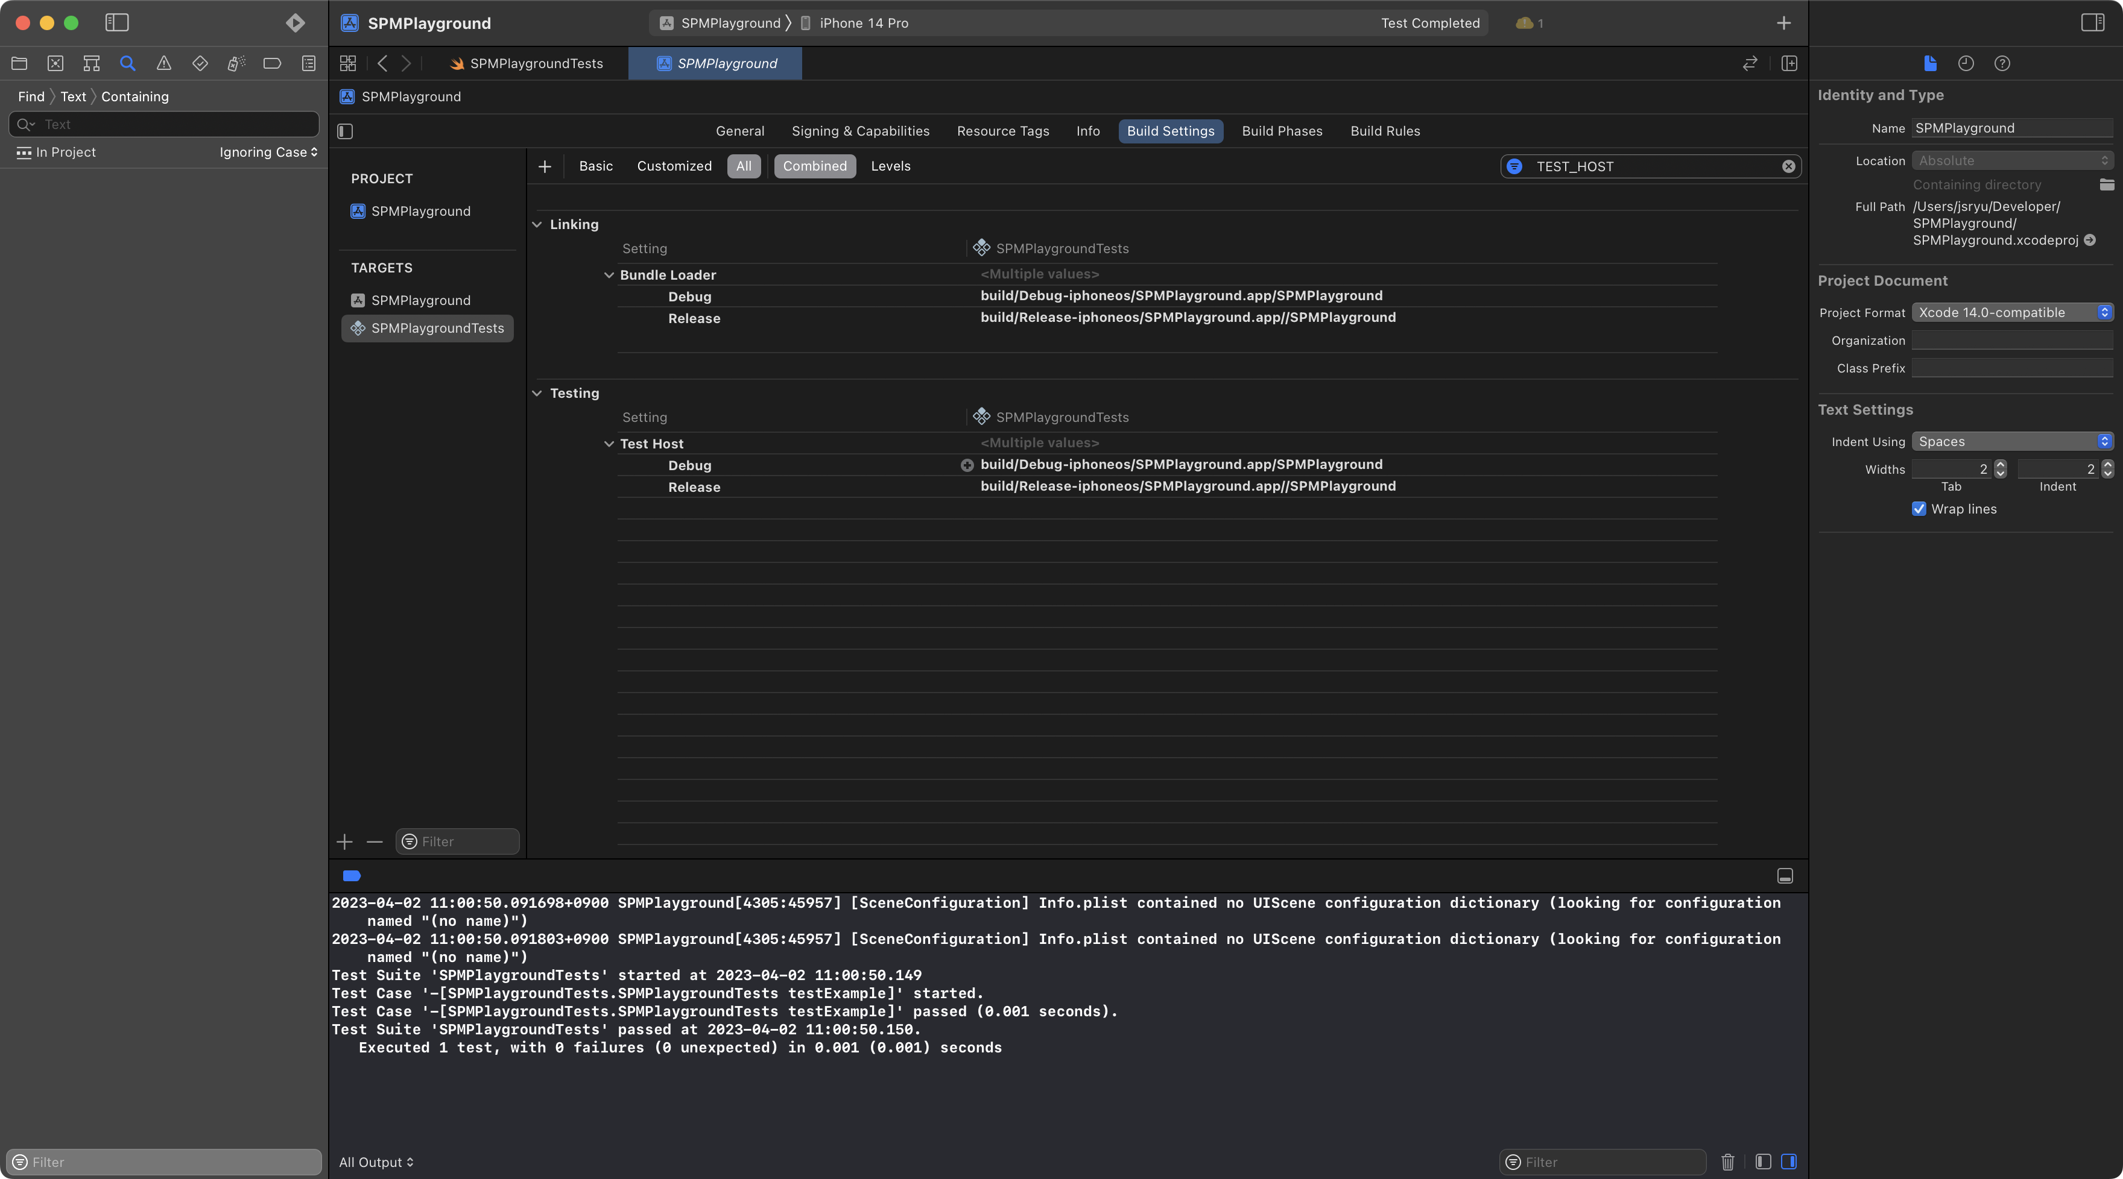The image size is (2123, 1179).
Task: Collapse the Linking section
Action: pos(537,224)
